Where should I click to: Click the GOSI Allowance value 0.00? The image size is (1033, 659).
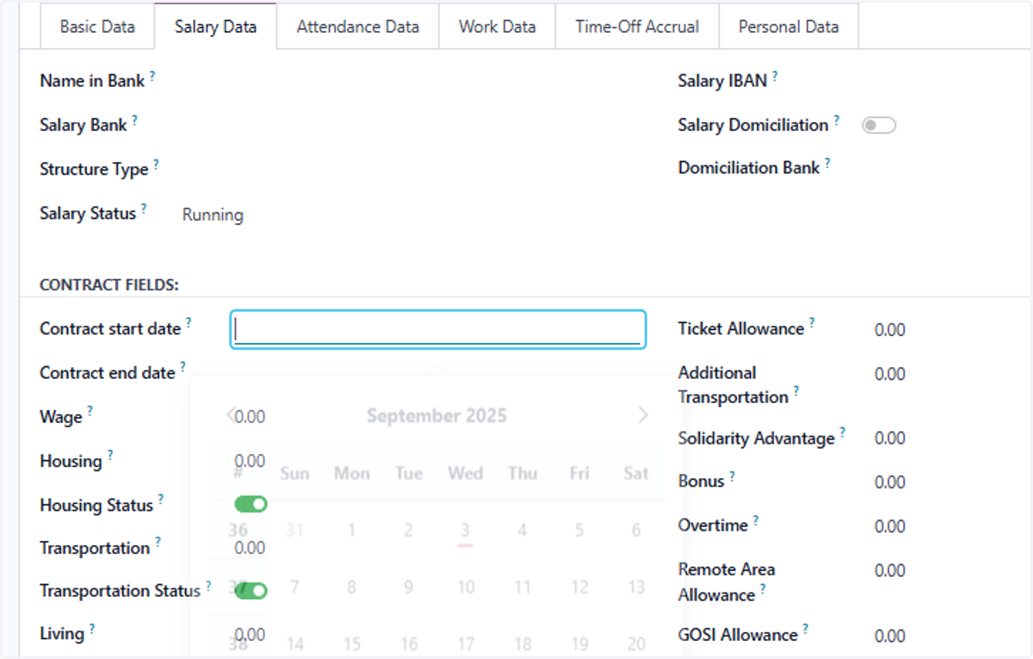[x=889, y=636]
